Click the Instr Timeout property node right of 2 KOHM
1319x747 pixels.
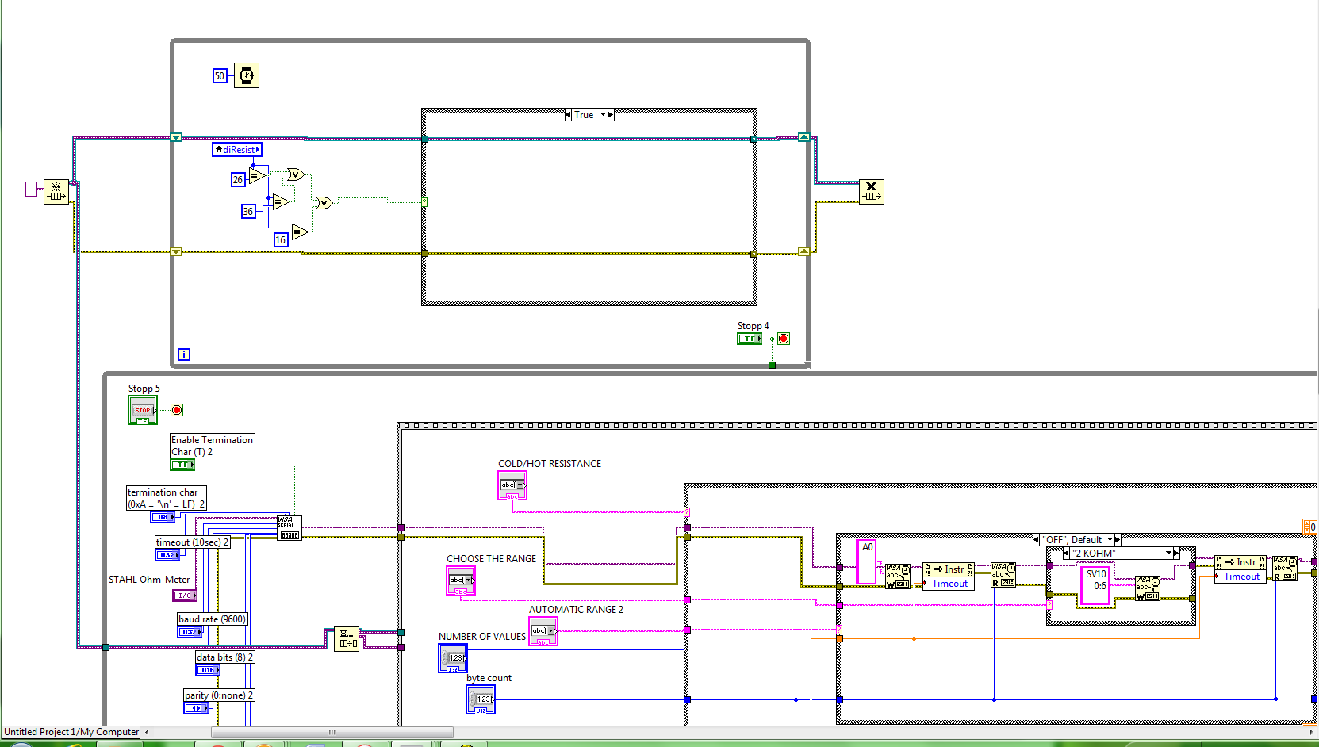[x=1240, y=569]
